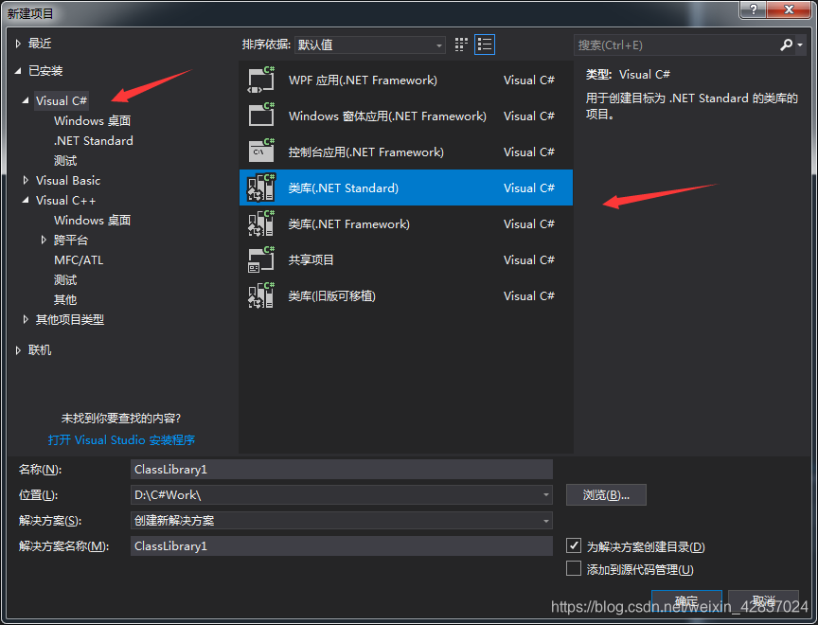Click the portable class library (旧版可移植) icon

click(x=261, y=295)
